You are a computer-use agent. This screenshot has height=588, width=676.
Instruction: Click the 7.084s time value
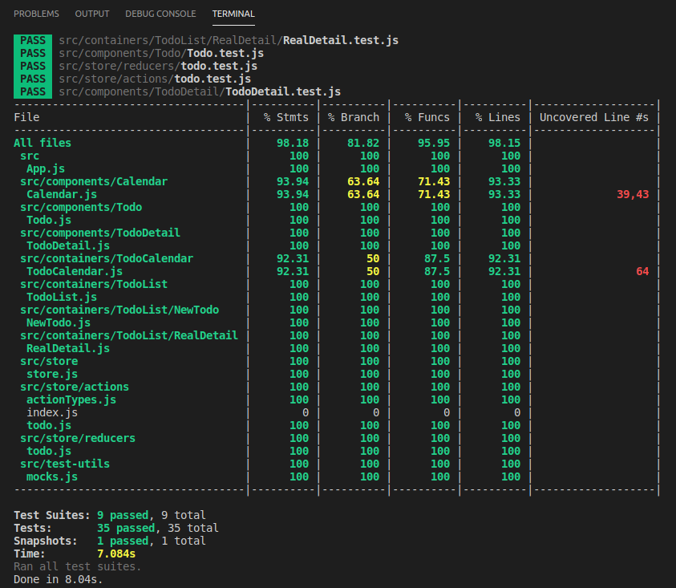pos(116,554)
